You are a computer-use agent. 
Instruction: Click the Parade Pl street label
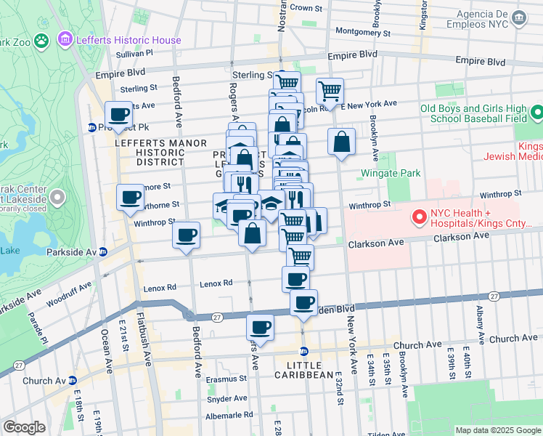click(38, 328)
